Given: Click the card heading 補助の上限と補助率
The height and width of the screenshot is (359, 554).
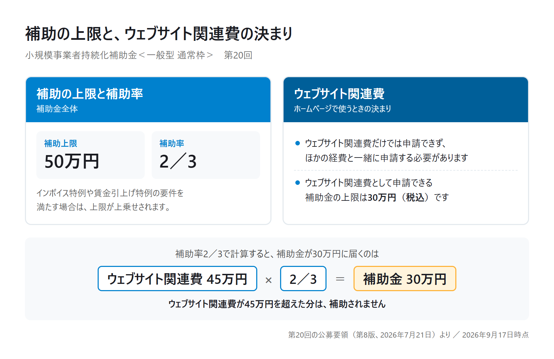Looking at the screenshot, I should coord(90,94).
